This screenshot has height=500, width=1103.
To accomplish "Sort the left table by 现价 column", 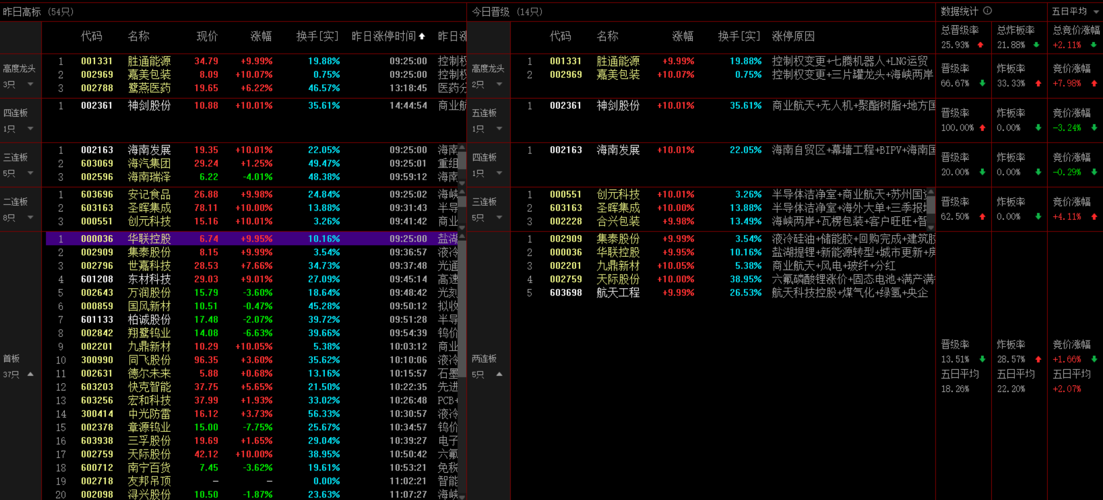I will tap(207, 37).
